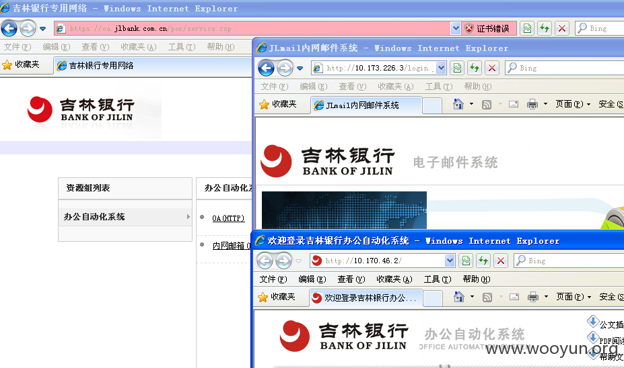Click Back button in 办公自动化系统 window
This screenshot has width=624, height=368.
[265, 261]
